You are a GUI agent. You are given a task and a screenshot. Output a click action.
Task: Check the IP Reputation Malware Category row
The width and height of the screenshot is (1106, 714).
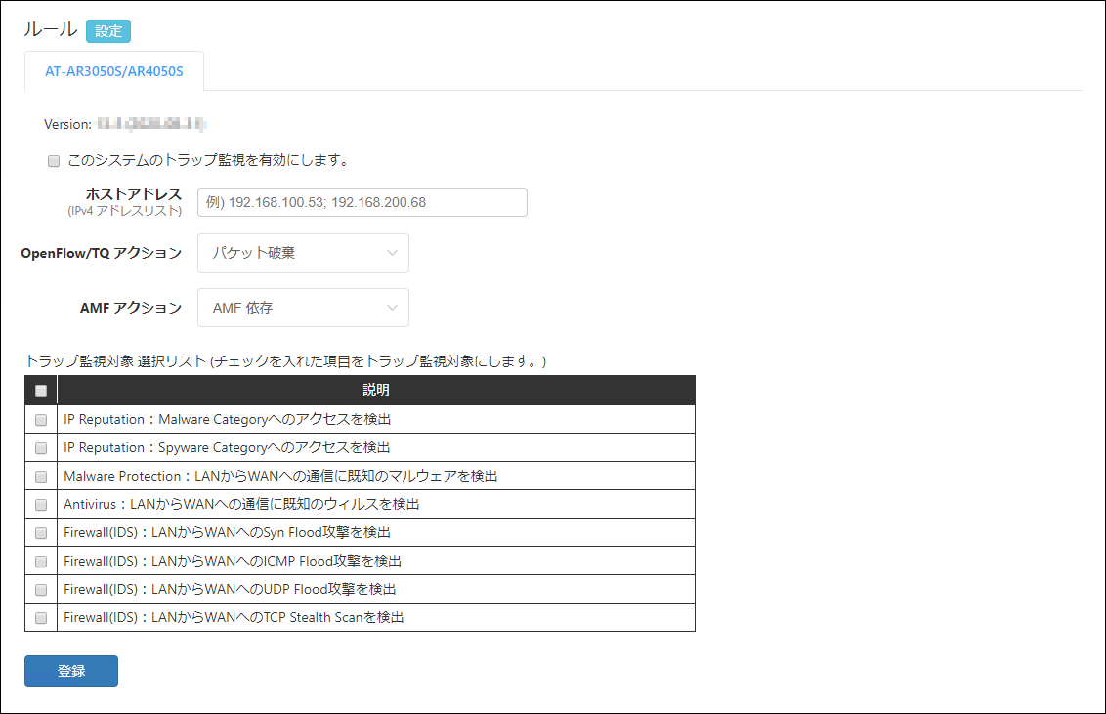click(41, 419)
